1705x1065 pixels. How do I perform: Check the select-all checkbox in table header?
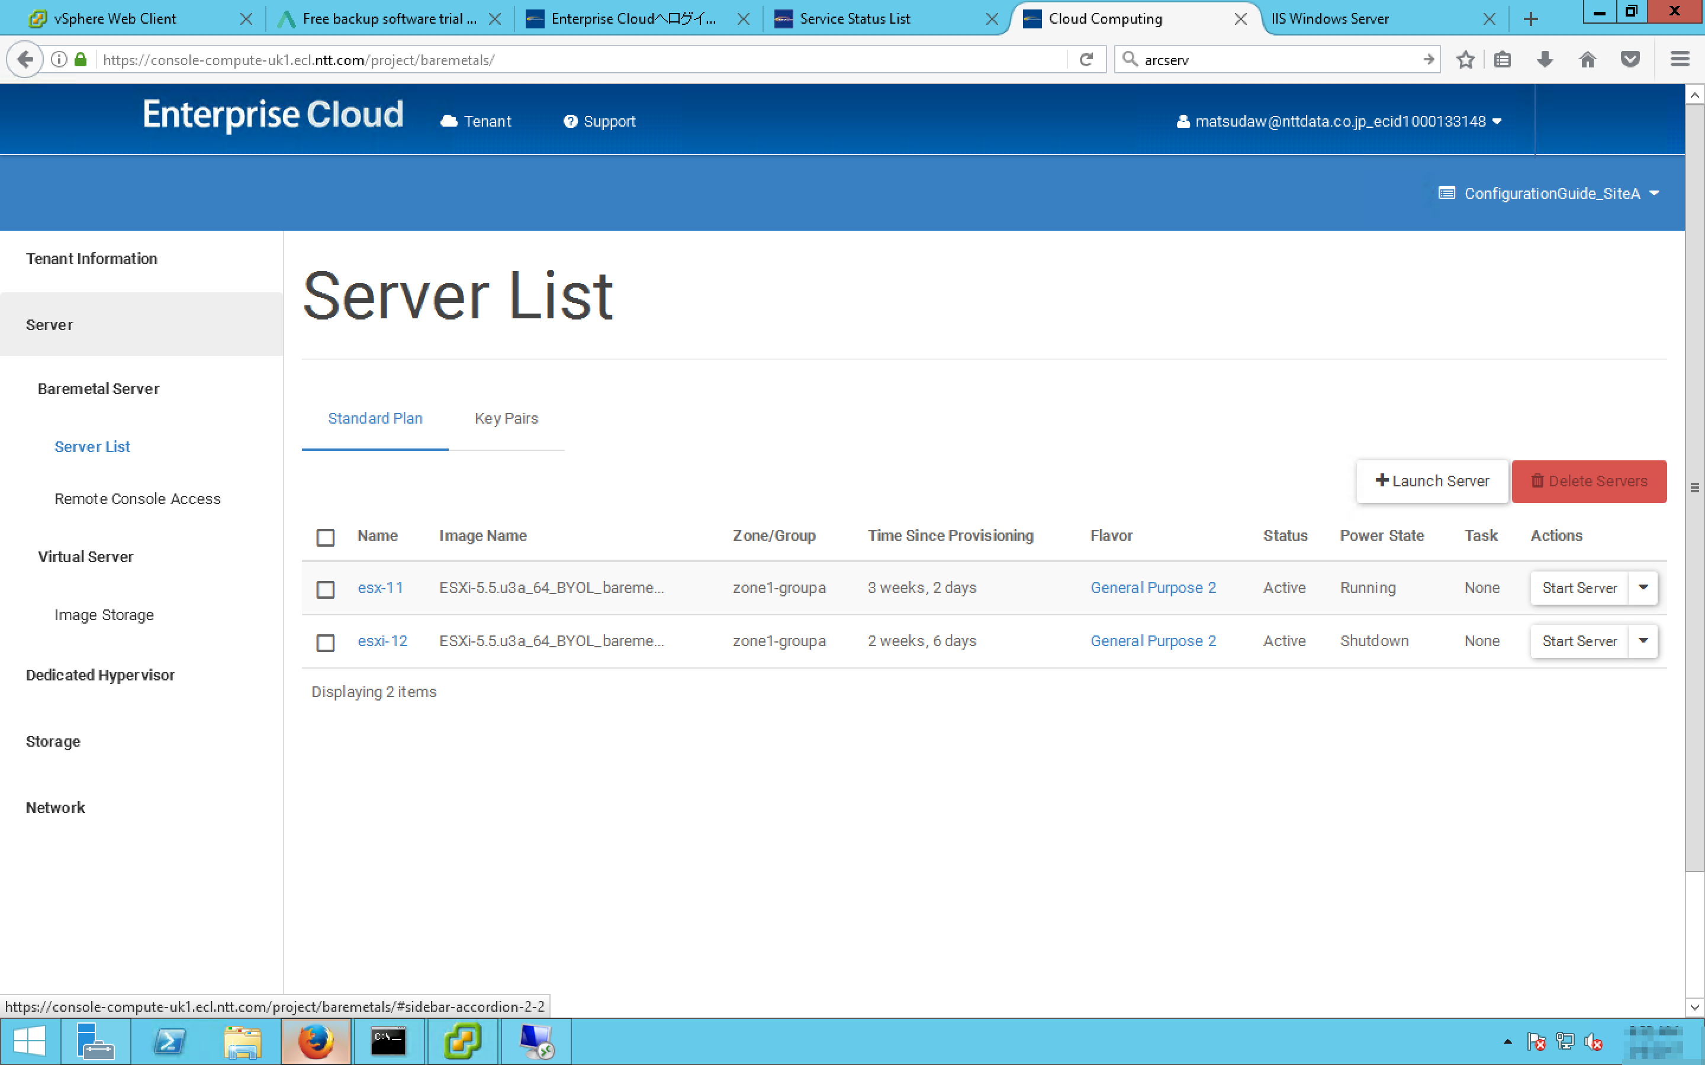pyautogui.click(x=326, y=537)
